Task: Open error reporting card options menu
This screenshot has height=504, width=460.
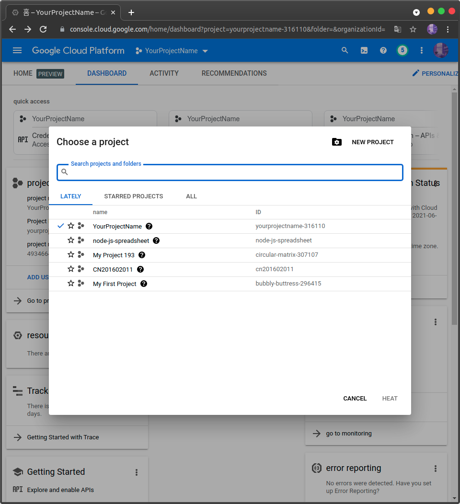Action: coord(435,469)
